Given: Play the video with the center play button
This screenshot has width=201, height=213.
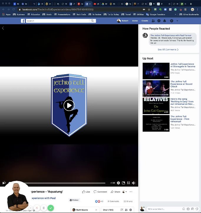Looking at the screenshot, I should (x=69, y=105).
